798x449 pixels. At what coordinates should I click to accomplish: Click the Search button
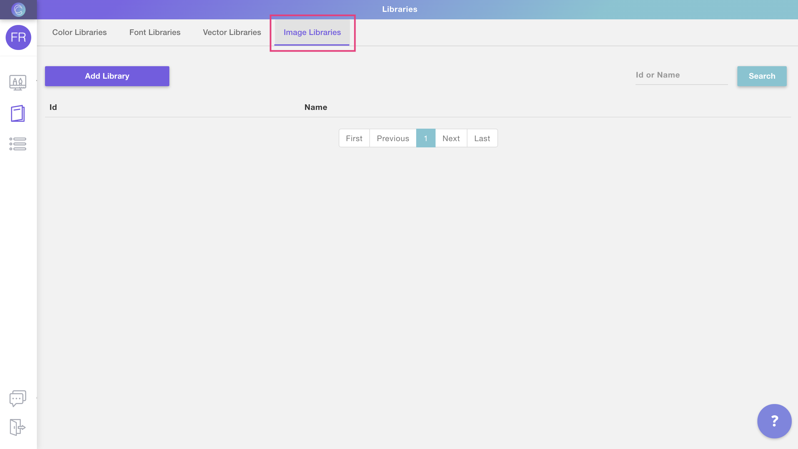point(762,76)
